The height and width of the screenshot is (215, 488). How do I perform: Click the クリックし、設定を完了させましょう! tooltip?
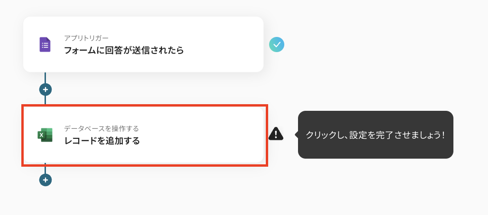pyautogui.click(x=375, y=134)
